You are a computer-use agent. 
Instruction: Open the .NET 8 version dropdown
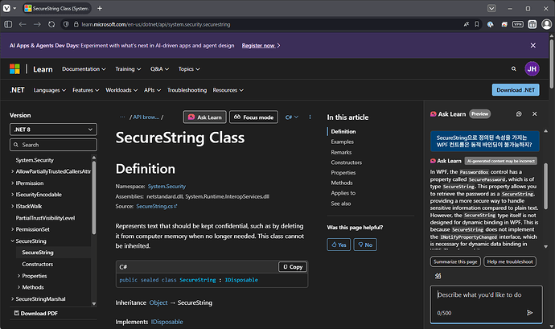point(53,129)
